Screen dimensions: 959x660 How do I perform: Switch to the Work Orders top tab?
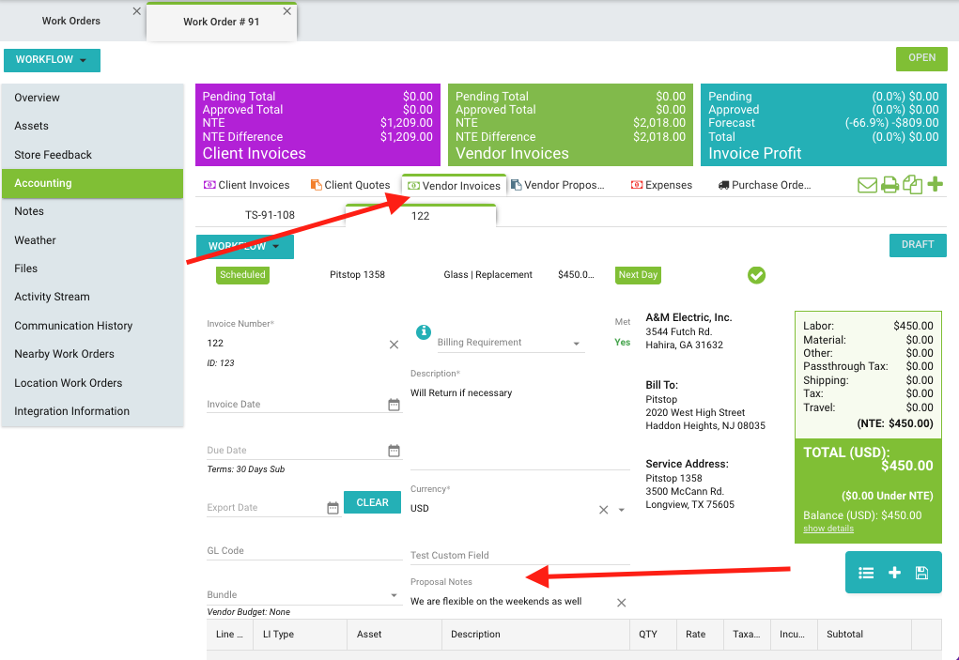click(71, 21)
